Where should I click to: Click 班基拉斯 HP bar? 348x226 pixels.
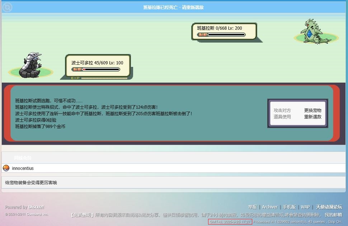coord(221,35)
